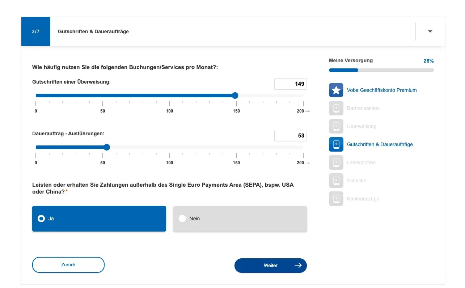Click the Meine Versorgung heading

pos(351,60)
